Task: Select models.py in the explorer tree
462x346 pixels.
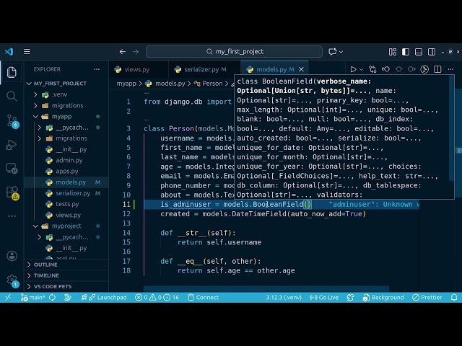Action: 71,182
